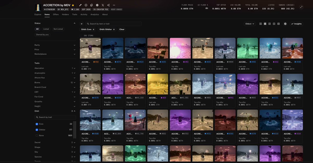The width and height of the screenshot is (313, 163).
Task: Click the expand stats icon at far right
Action: click(302, 7)
